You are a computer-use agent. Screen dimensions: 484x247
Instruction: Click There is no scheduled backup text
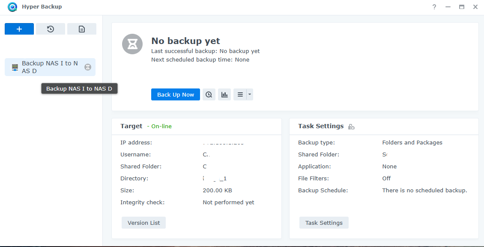(x=425, y=190)
